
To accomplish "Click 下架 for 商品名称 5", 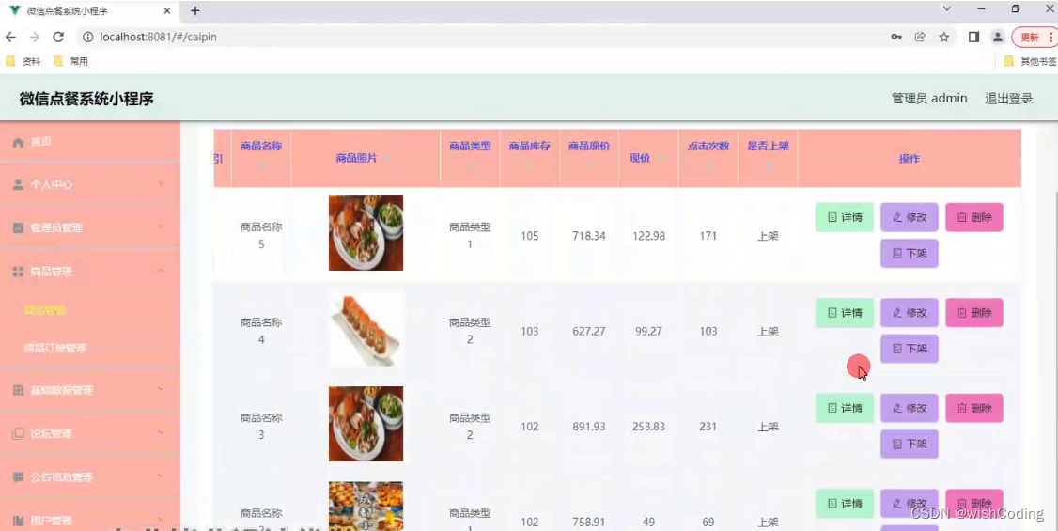I will (909, 253).
